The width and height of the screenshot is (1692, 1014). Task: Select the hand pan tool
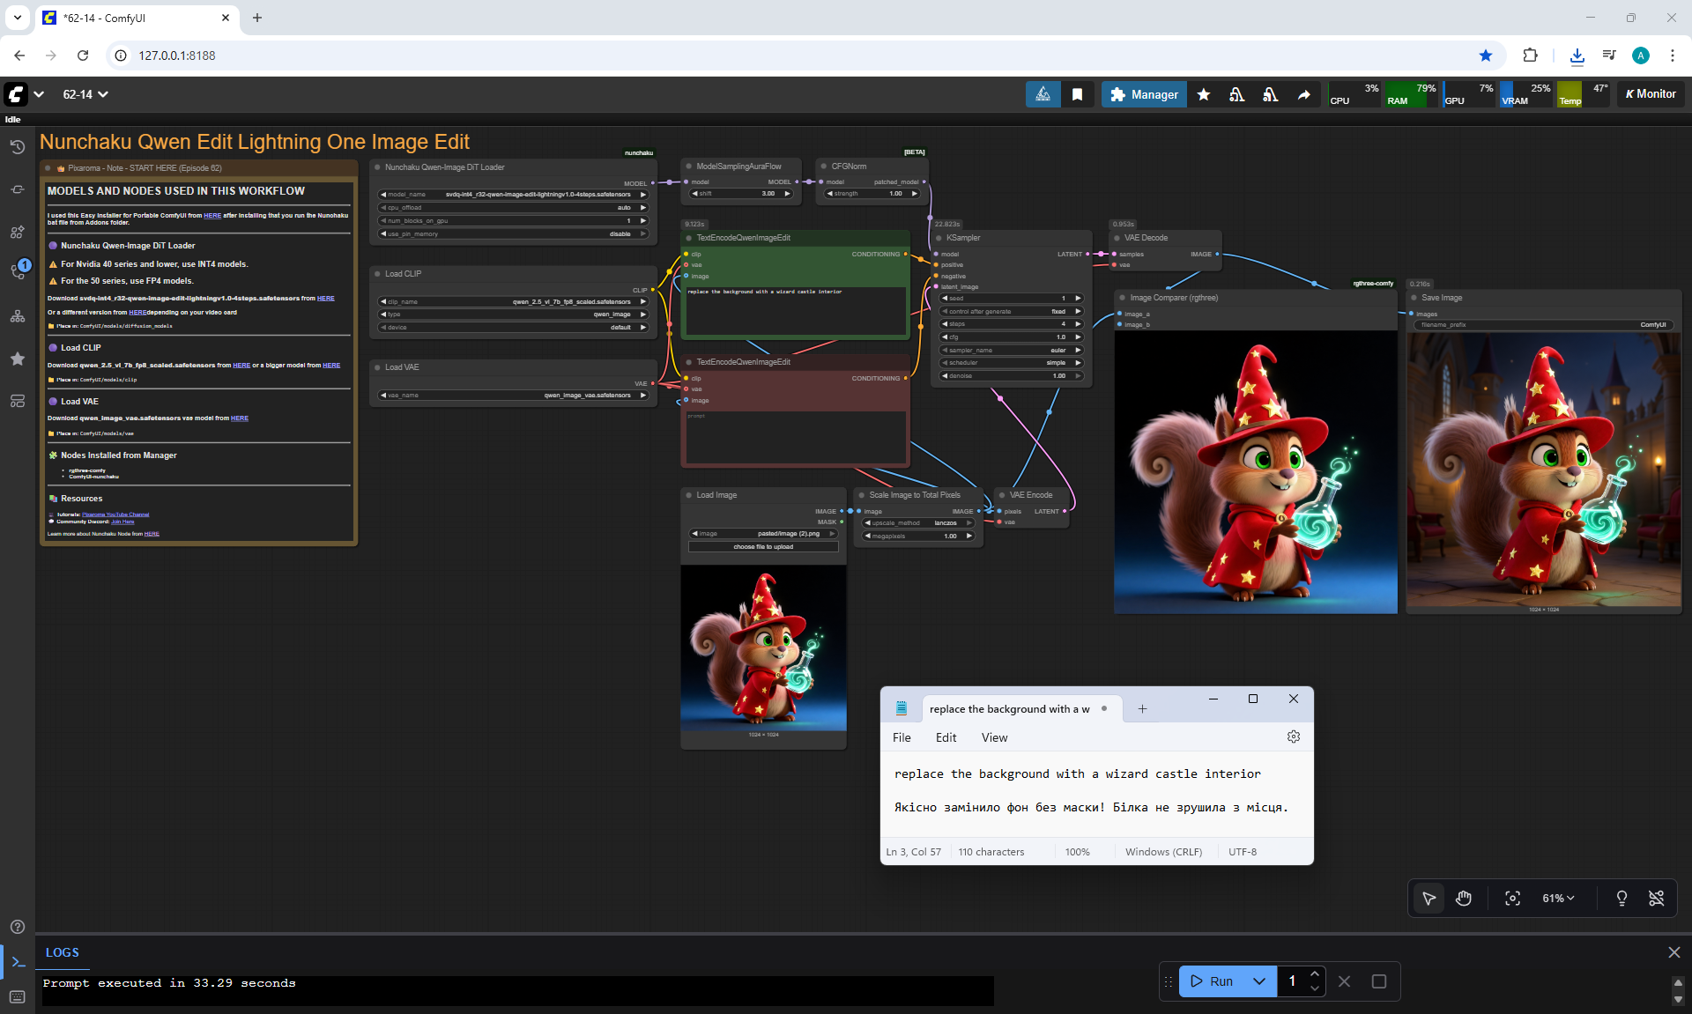click(1464, 898)
